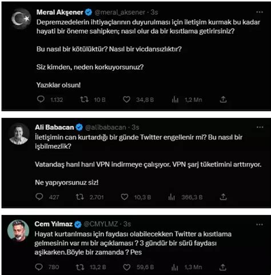Retweet Ali Babacan's tweet
The image size is (271, 275).
click(80, 197)
